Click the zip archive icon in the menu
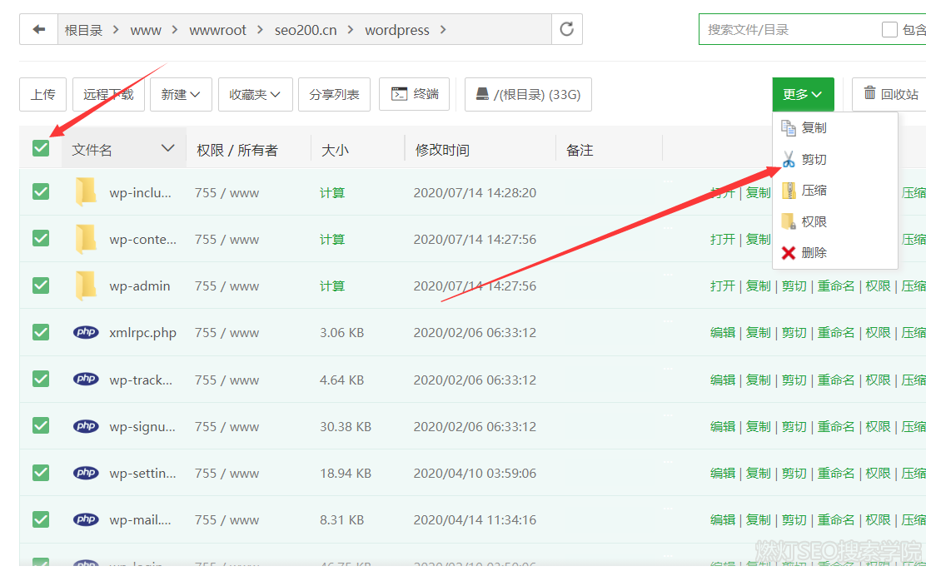 [789, 190]
